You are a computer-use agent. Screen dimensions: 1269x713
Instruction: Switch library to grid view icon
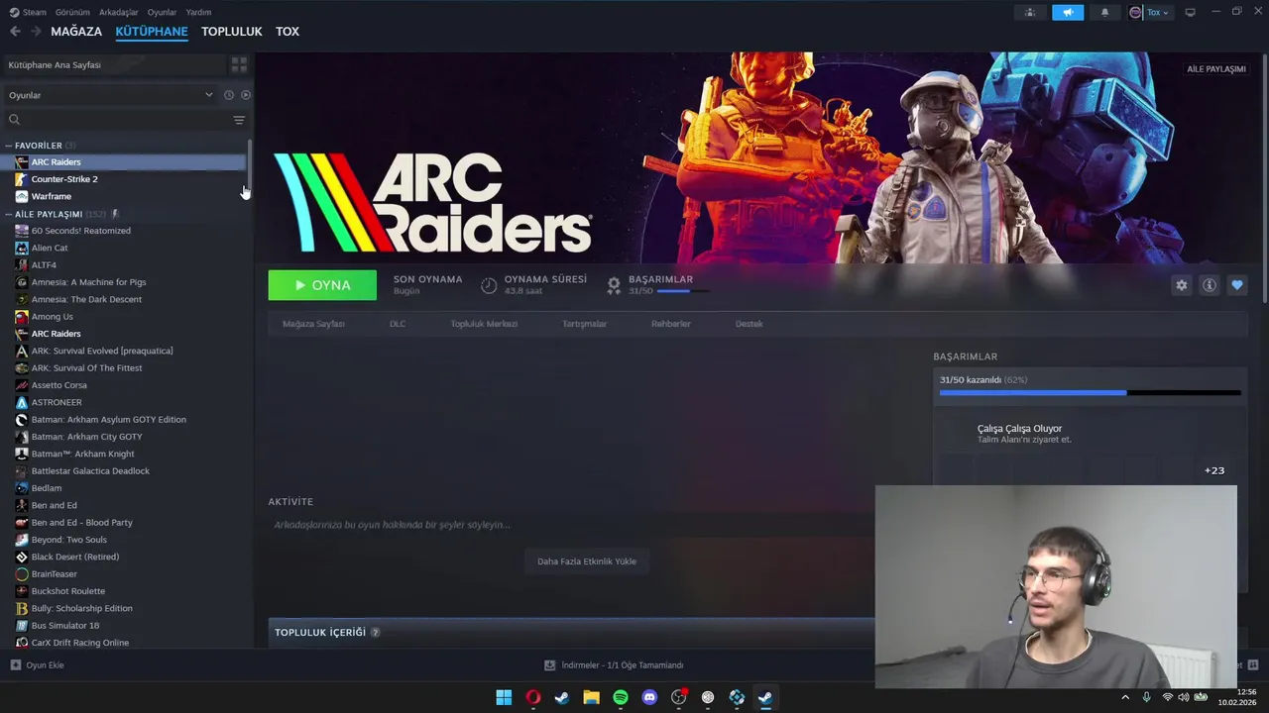point(239,64)
